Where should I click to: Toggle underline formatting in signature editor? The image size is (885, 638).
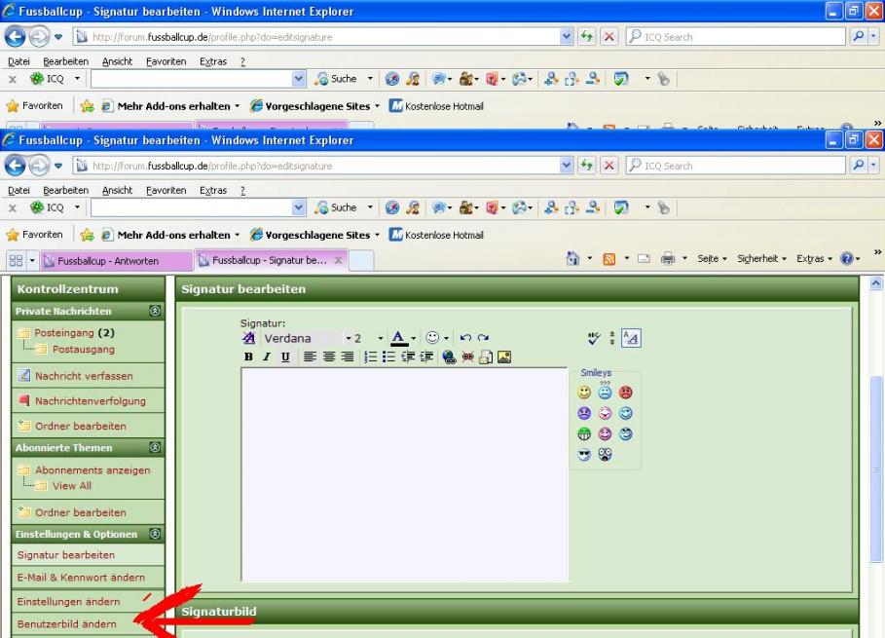point(284,357)
